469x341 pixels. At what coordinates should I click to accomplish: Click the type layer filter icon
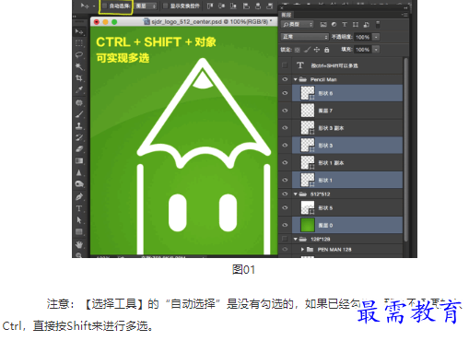(x=345, y=24)
